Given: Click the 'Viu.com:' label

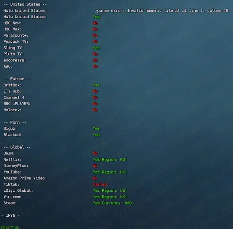Looking at the screenshot, I should [13, 197].
